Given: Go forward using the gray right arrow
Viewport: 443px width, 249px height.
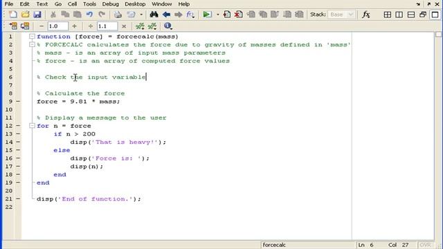Looking at the screenshot, I should click(x=179, y=15).
